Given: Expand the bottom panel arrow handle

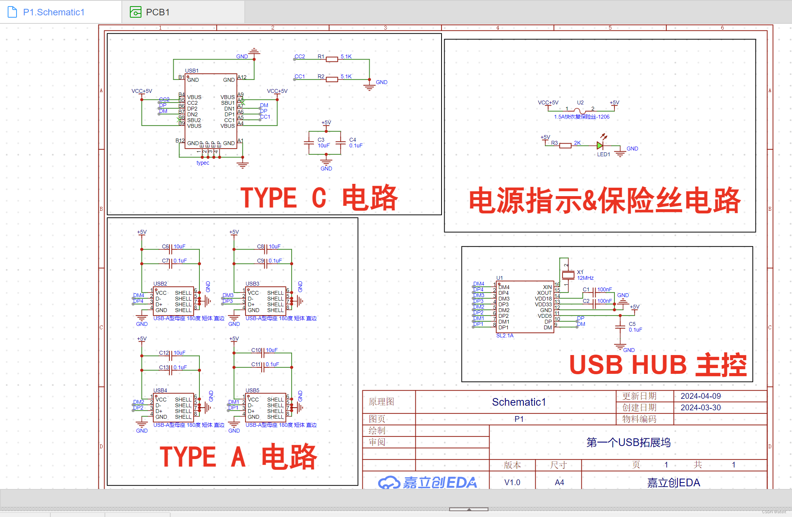Looking at the screenshot, I should click(468, 509).
